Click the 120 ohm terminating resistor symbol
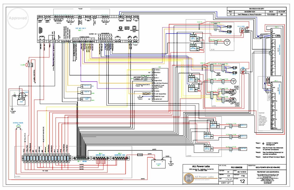Image resolution: width=294 pixels, height=190 pixels. click(278, 36)
